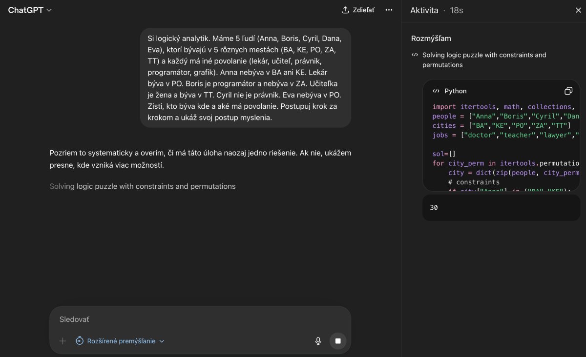The width and height of the screenshot is (586, 357).
Task: Click the chevron beside Rozšírené premýšľanie
Action: pos(162,341)
